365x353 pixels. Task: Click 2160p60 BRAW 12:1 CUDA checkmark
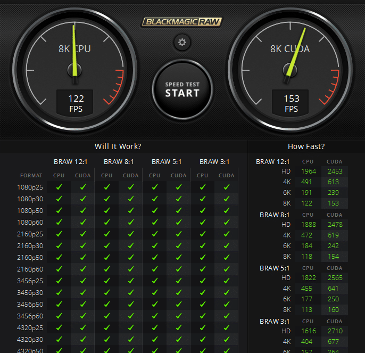tap(83, 269)
